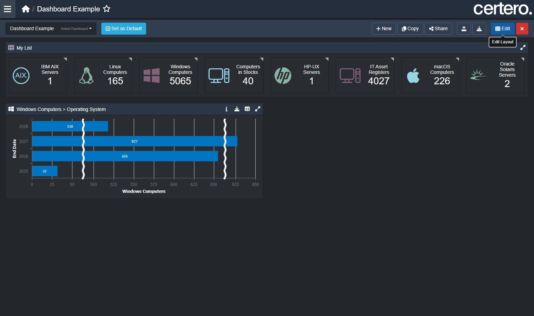This screenshot has height=316, width=534.
Task: Click Set as Default button
Action: point(124,29)
